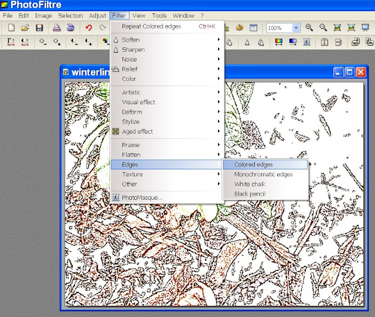
Task: Apply the Black pencil filter
Action: click(x=265, y=194)
